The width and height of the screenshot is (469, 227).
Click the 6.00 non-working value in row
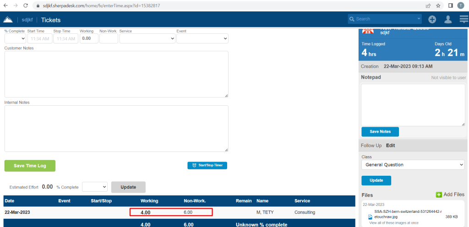click(x=188, y=212)
